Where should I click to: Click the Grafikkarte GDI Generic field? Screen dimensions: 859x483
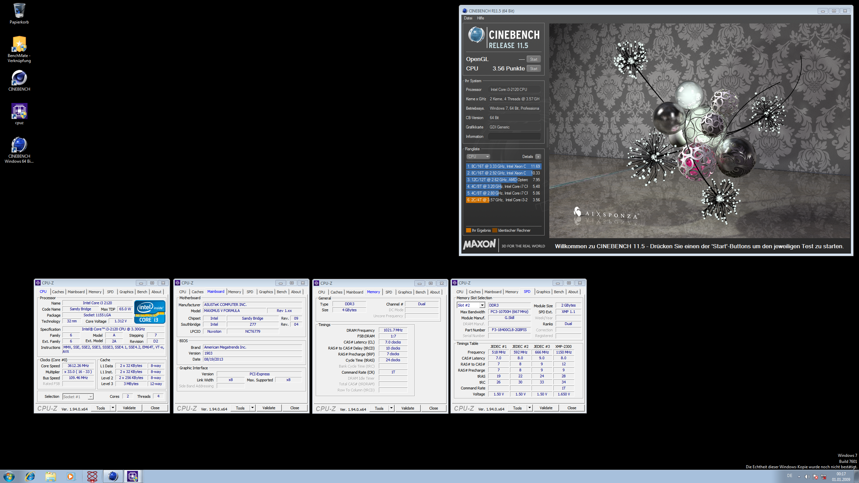(x=514, y=127)
